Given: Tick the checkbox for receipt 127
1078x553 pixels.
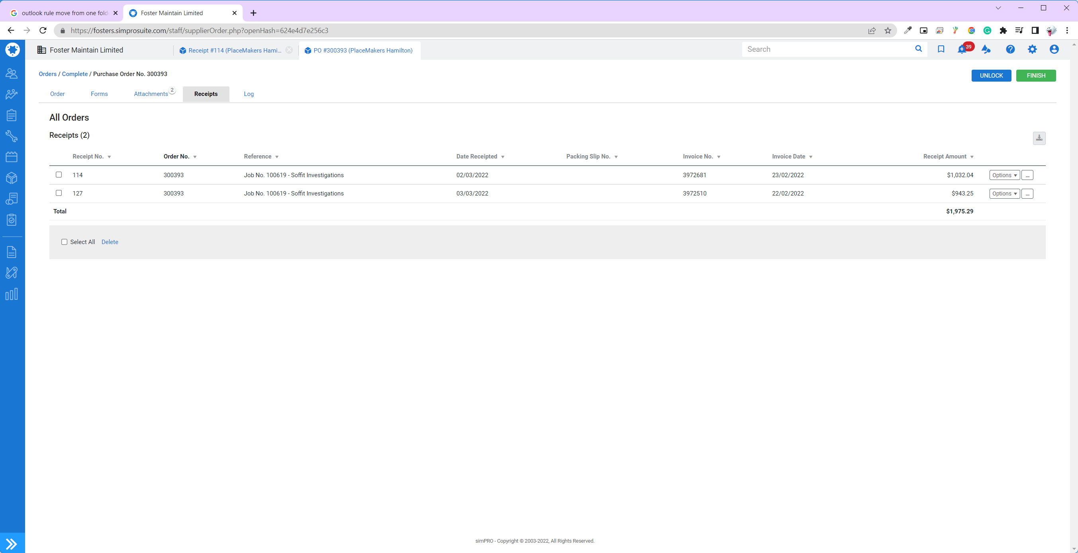Looking at the screenshot, I should point(59,193).
